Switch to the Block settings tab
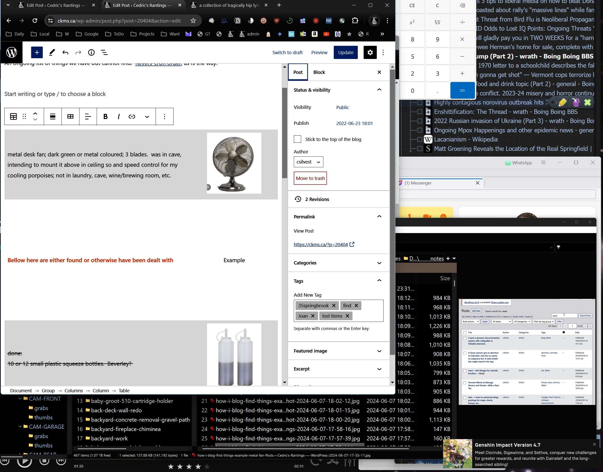The height and width of the screenshot is (472, 603). [x=319, y=72]
